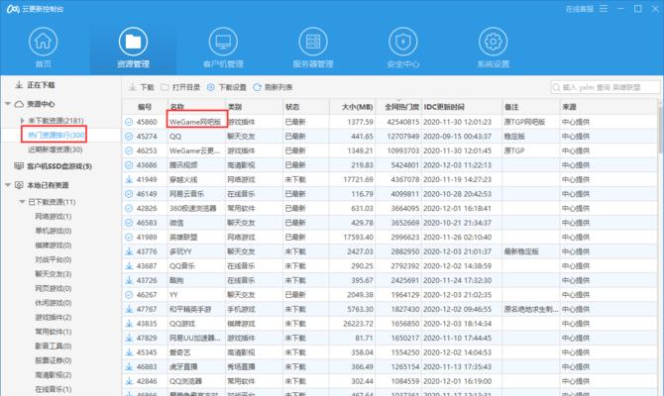Click the 在线客服 link in title bar
The image size is (664, 396).
tap(580, 9)
